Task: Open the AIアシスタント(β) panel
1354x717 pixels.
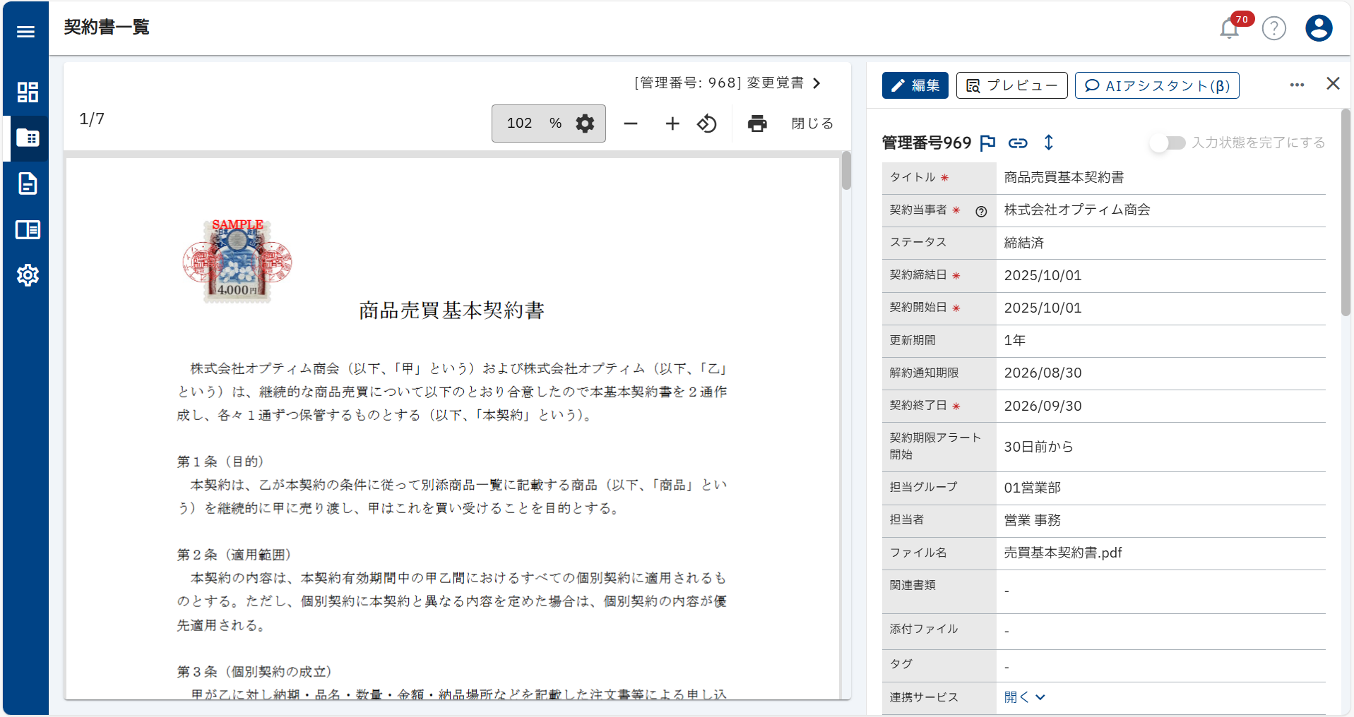Action: (x=1156, y=85)
